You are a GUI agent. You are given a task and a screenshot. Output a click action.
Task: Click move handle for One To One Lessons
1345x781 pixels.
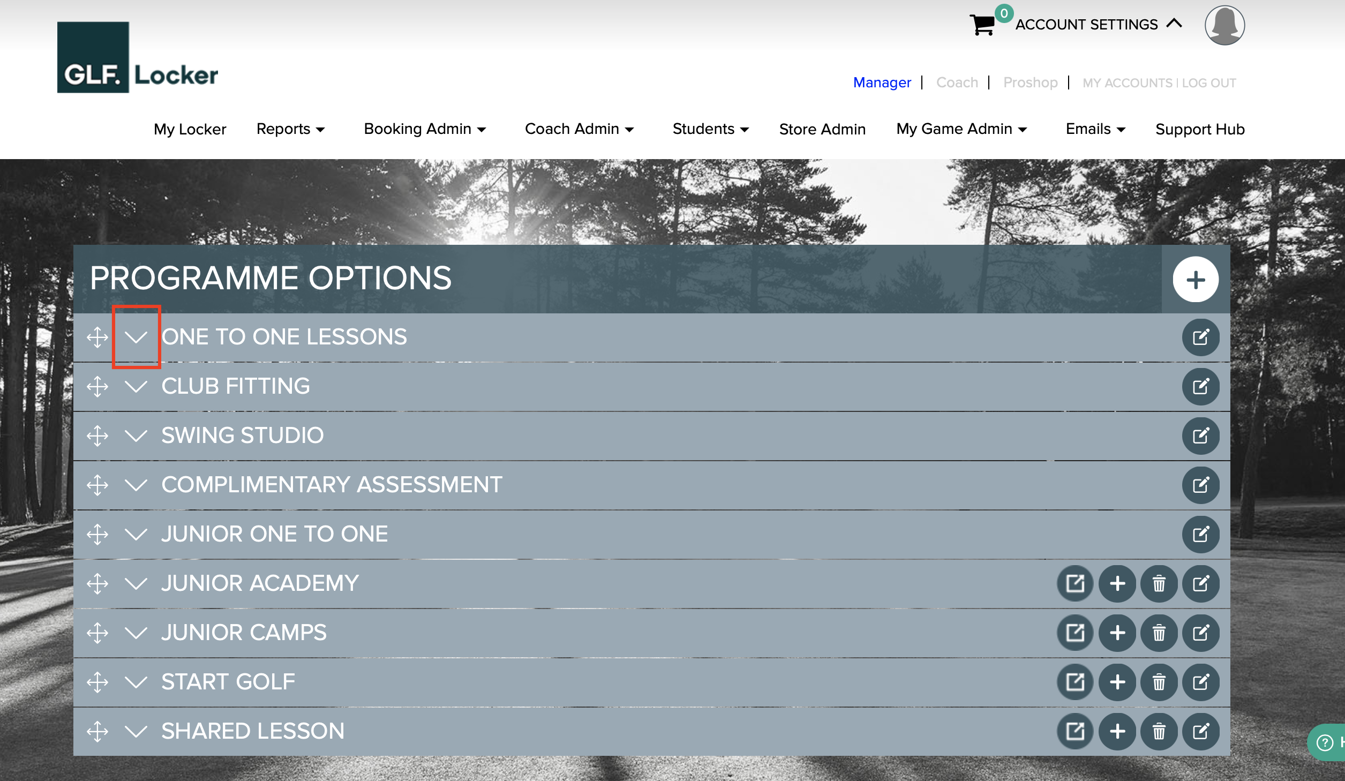point(97,337)
